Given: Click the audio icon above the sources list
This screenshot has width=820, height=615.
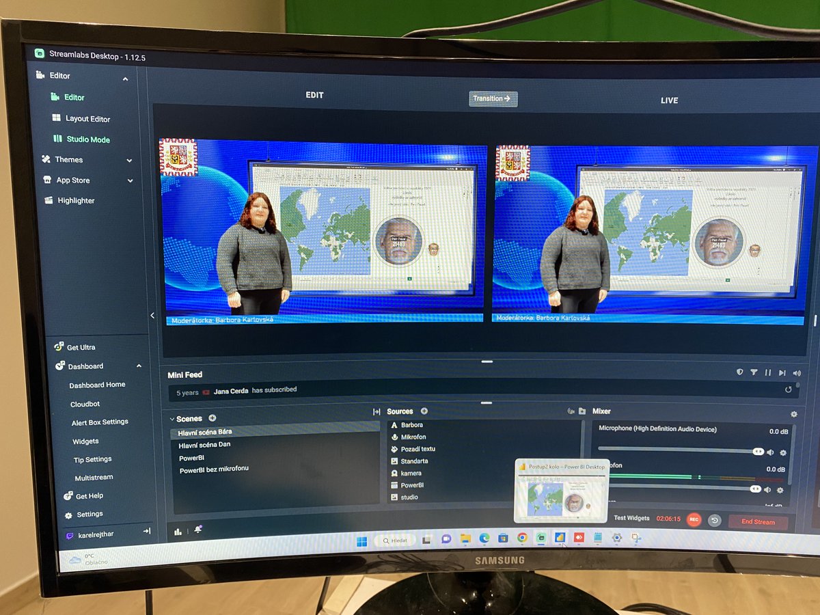Looking at the screenshot, I should (571, 411).
